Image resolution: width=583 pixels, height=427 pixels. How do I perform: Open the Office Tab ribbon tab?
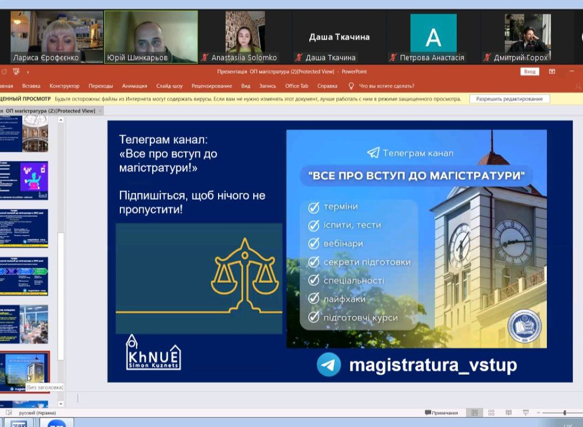[x=296, y=86]
